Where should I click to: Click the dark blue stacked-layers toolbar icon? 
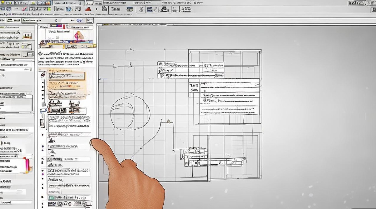(150, 9)
